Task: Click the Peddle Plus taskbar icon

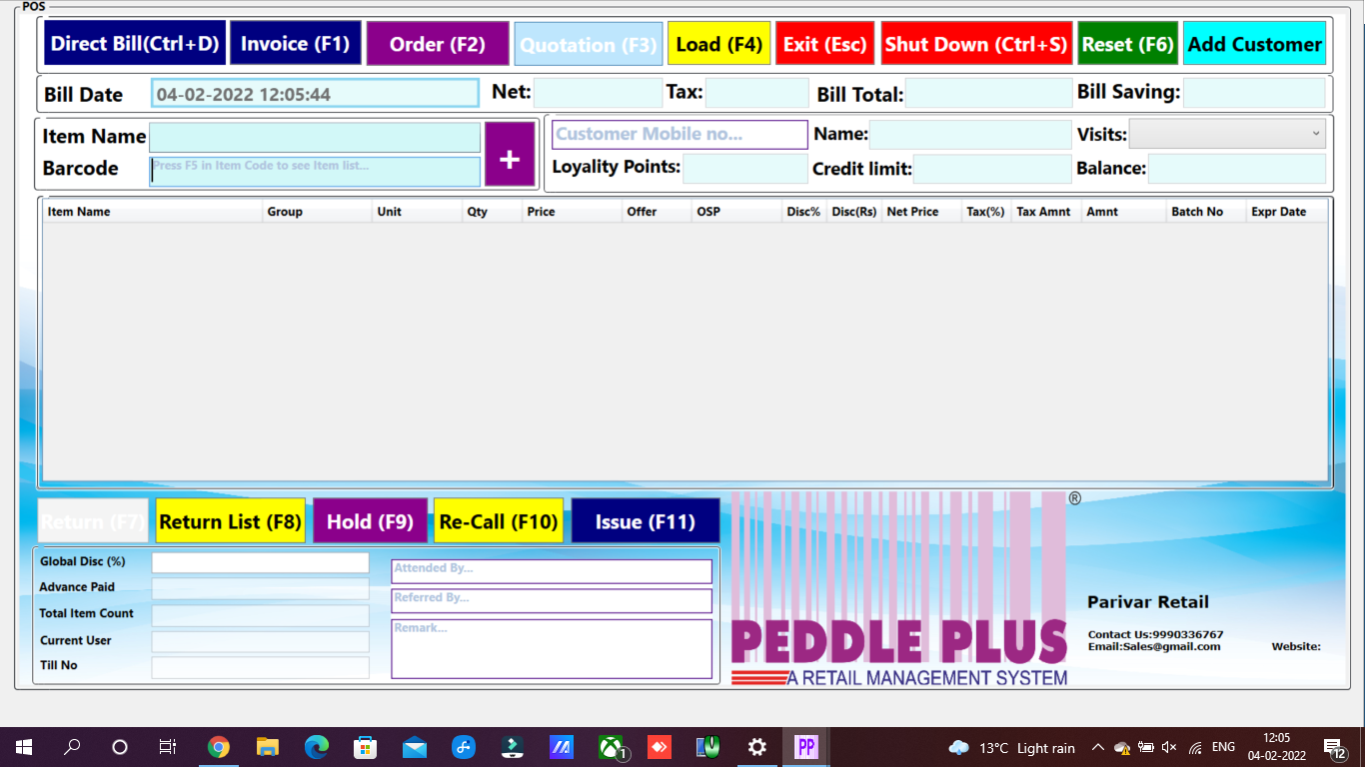Action: 805,747
